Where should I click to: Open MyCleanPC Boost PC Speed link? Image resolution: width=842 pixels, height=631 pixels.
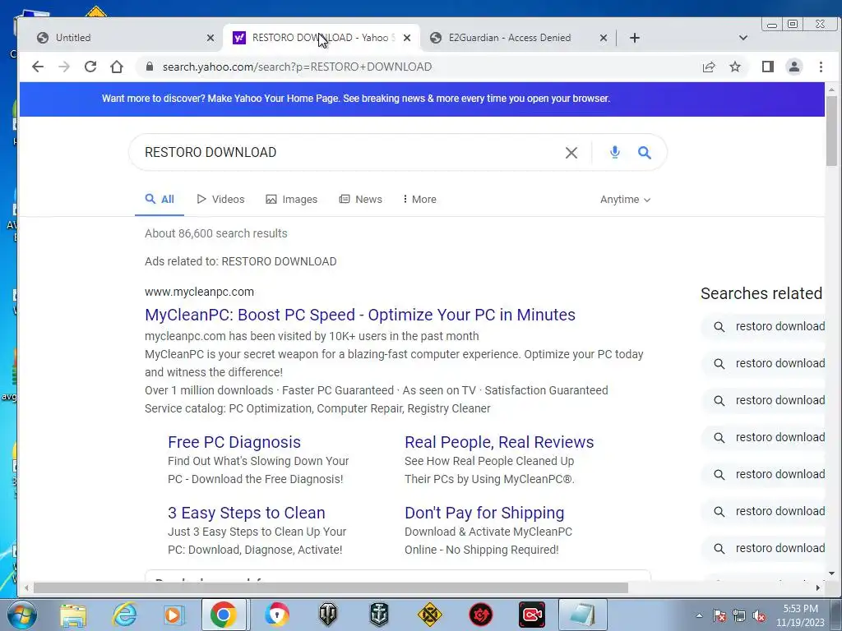click(x=360, y=315)
